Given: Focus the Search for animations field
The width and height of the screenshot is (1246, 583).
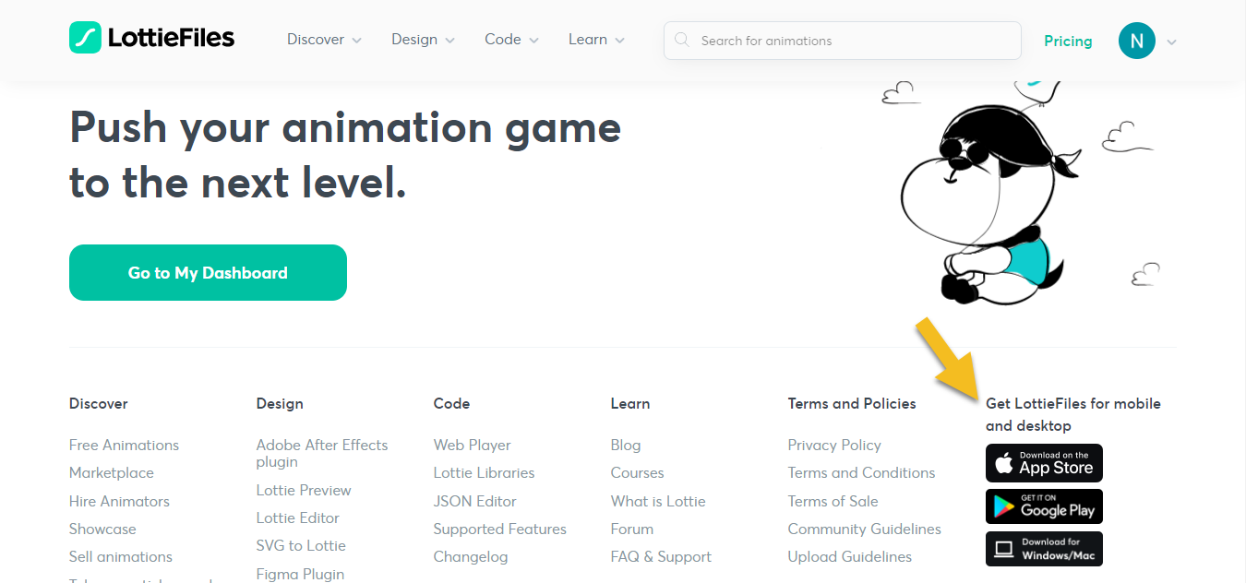Looking at the screenshot, I should 842,41.
